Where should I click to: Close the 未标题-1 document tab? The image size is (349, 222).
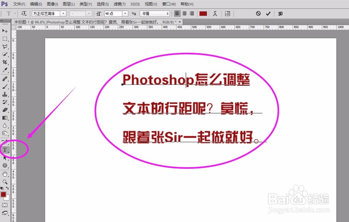[180, 22]
